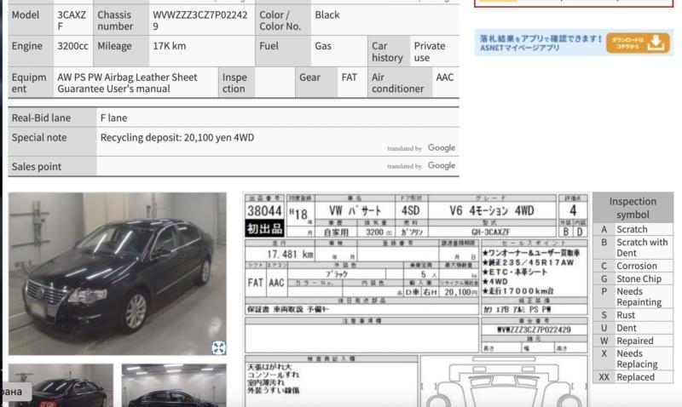Open Google link in Special note row
This screenshot has width=682, height=407.
441,148
